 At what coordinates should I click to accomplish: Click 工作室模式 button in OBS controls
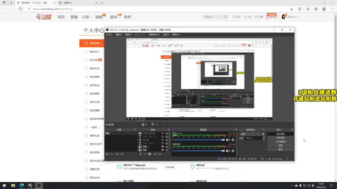click(280, 142)
